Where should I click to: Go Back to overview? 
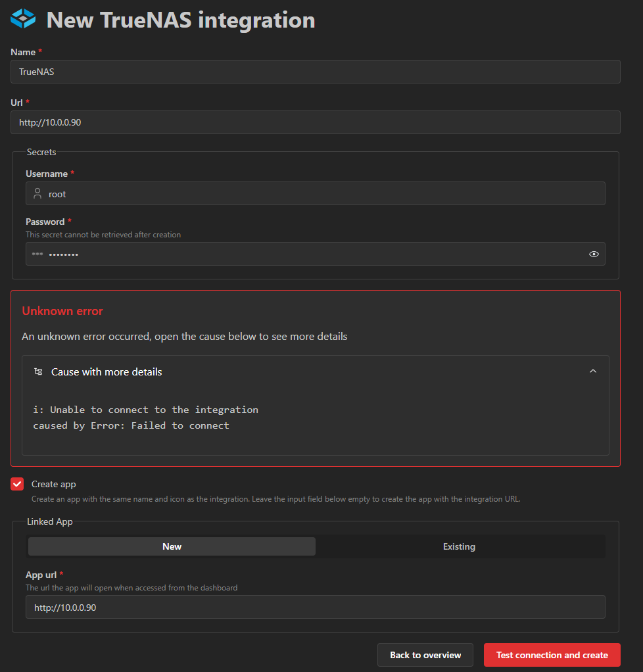pyautogui.click(x=425, y=655)
